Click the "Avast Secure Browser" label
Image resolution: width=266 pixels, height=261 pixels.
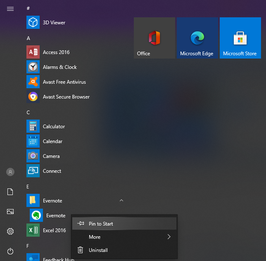[x=66, y=97]
